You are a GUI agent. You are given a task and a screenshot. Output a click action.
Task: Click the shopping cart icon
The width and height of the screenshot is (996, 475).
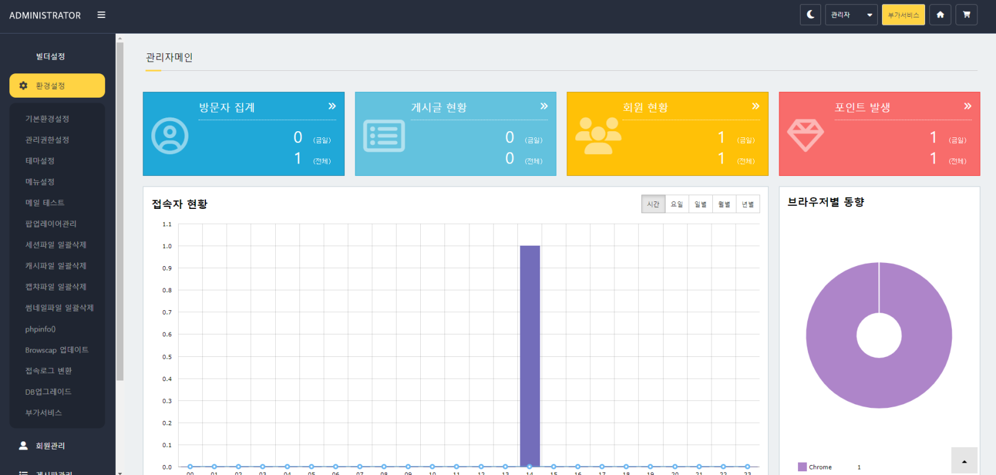pos(966,15)
